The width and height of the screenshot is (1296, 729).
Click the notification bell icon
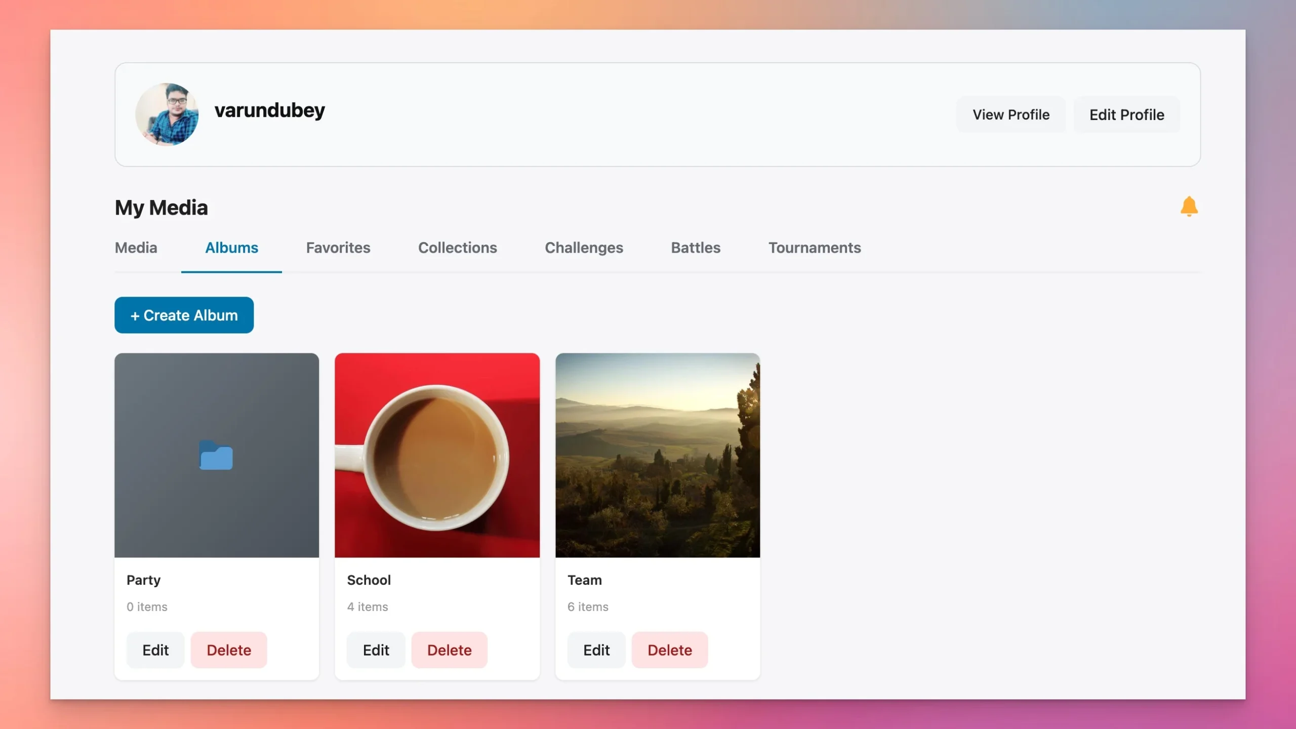(1189, 207)
